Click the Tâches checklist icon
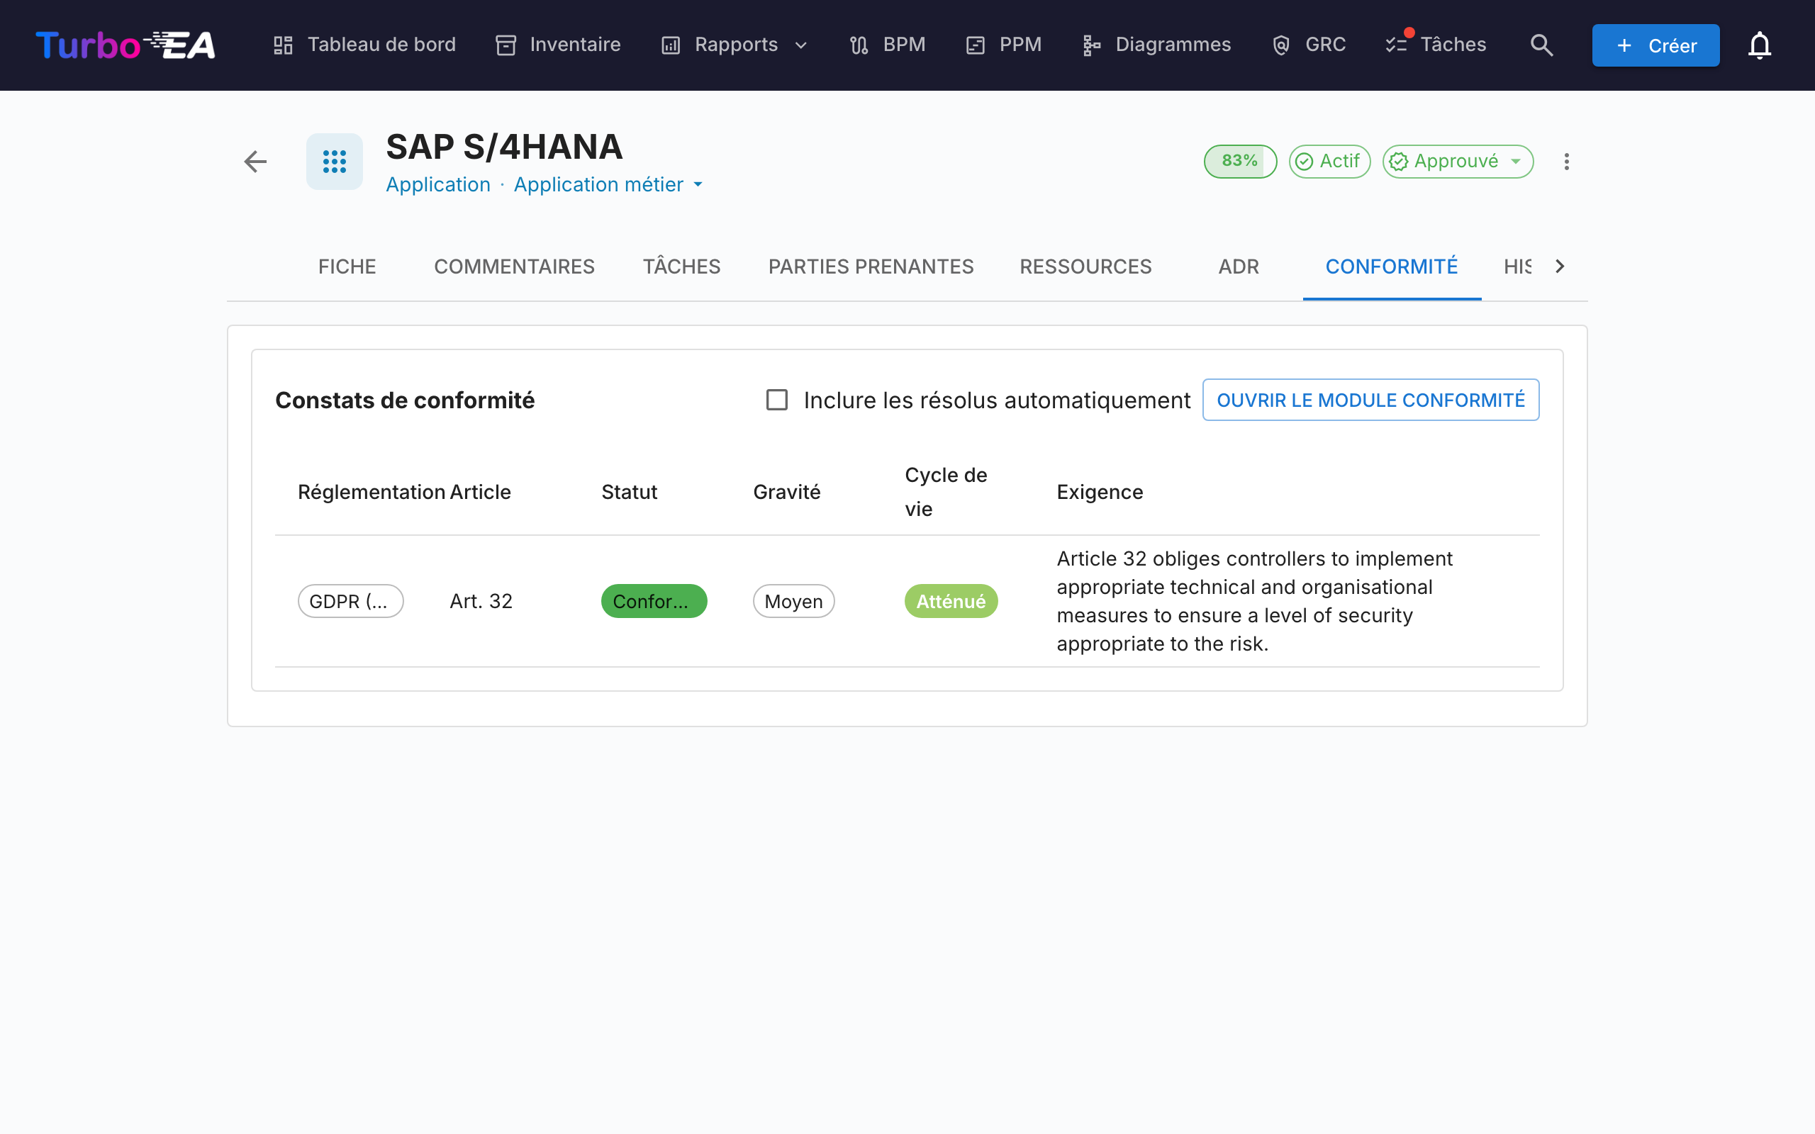The image size is (1815, 1134). click(x=1397, y=45)
